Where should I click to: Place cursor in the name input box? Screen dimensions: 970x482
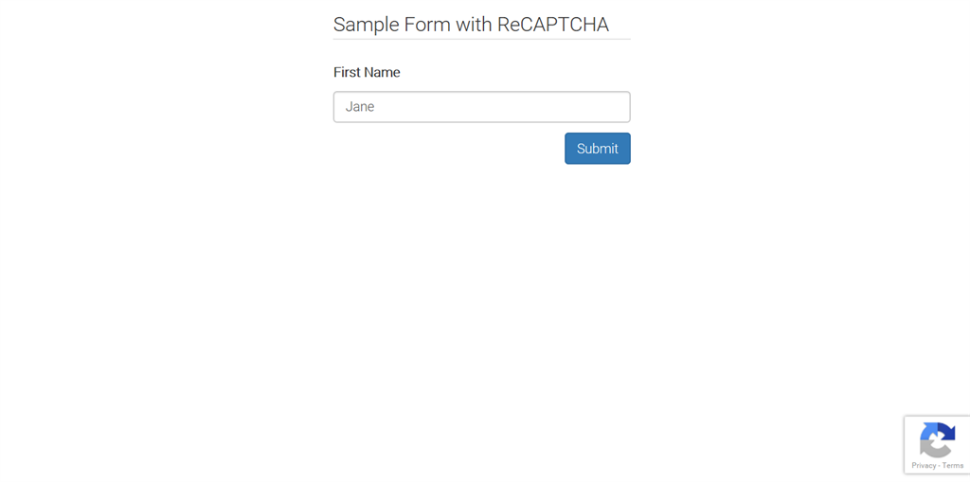(x=481, y=107)
